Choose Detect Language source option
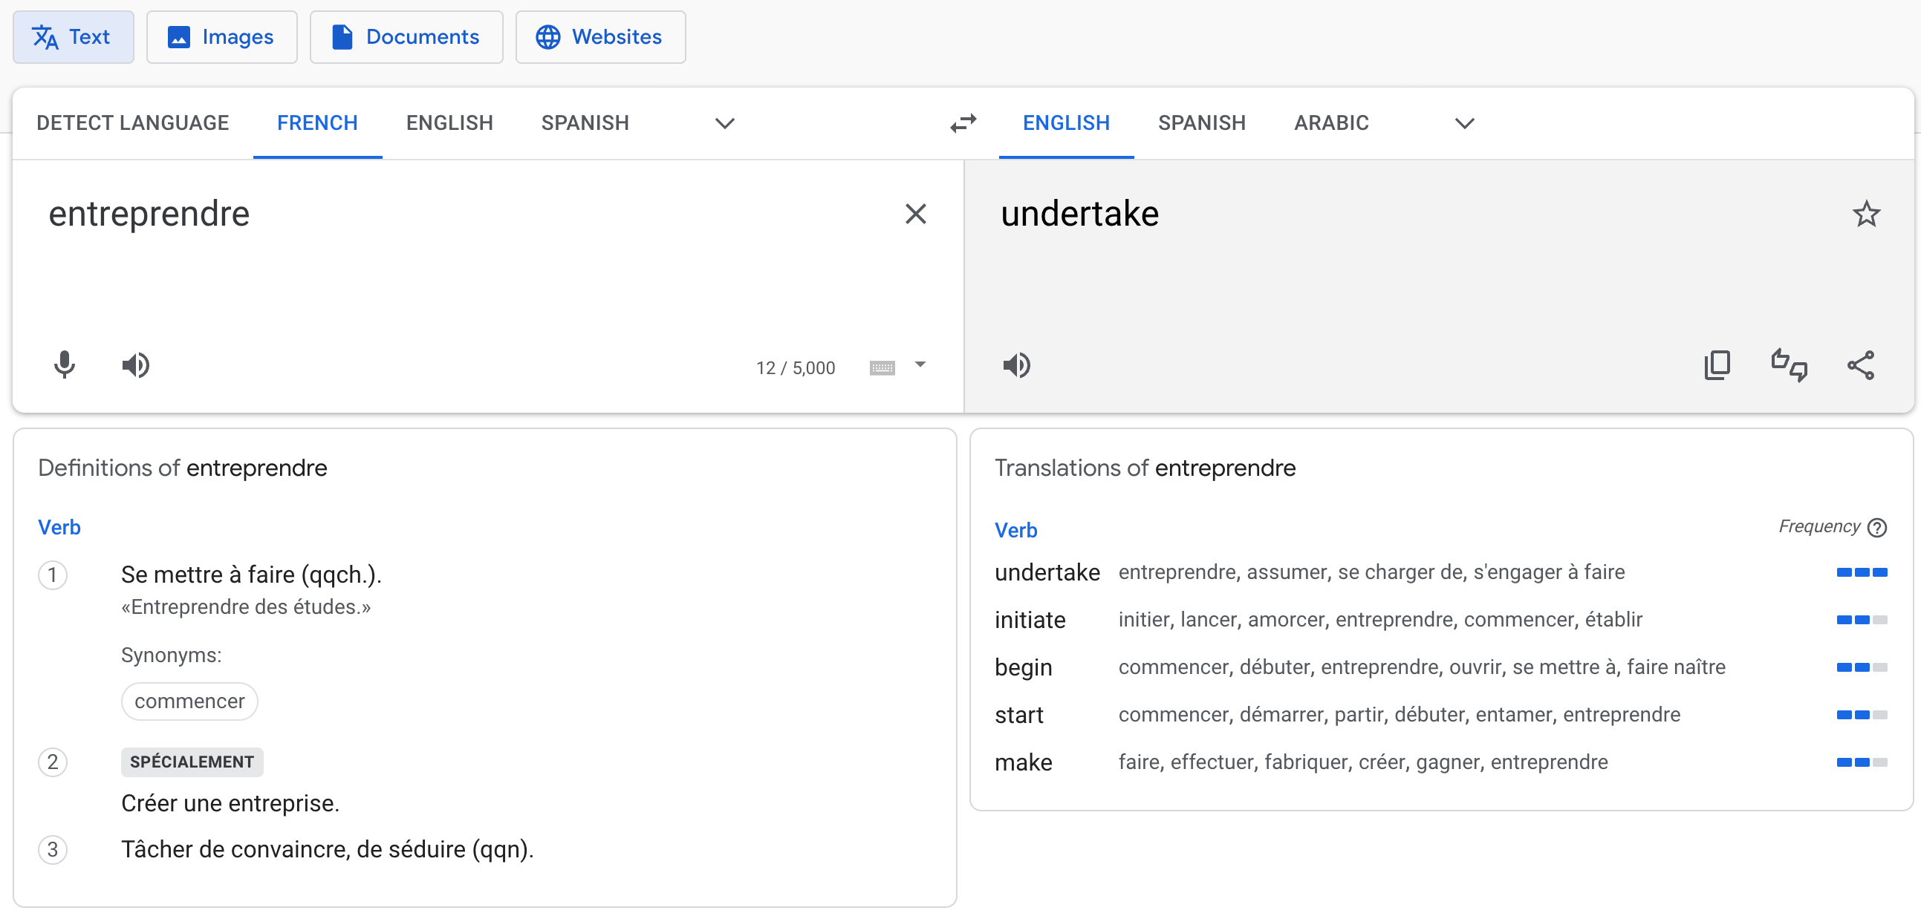The width and height of the screenshot is (1921, 916). tap(133, 123)
